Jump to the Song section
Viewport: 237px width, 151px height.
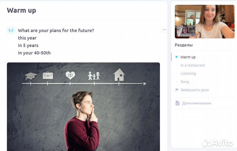tap(185, 82)
